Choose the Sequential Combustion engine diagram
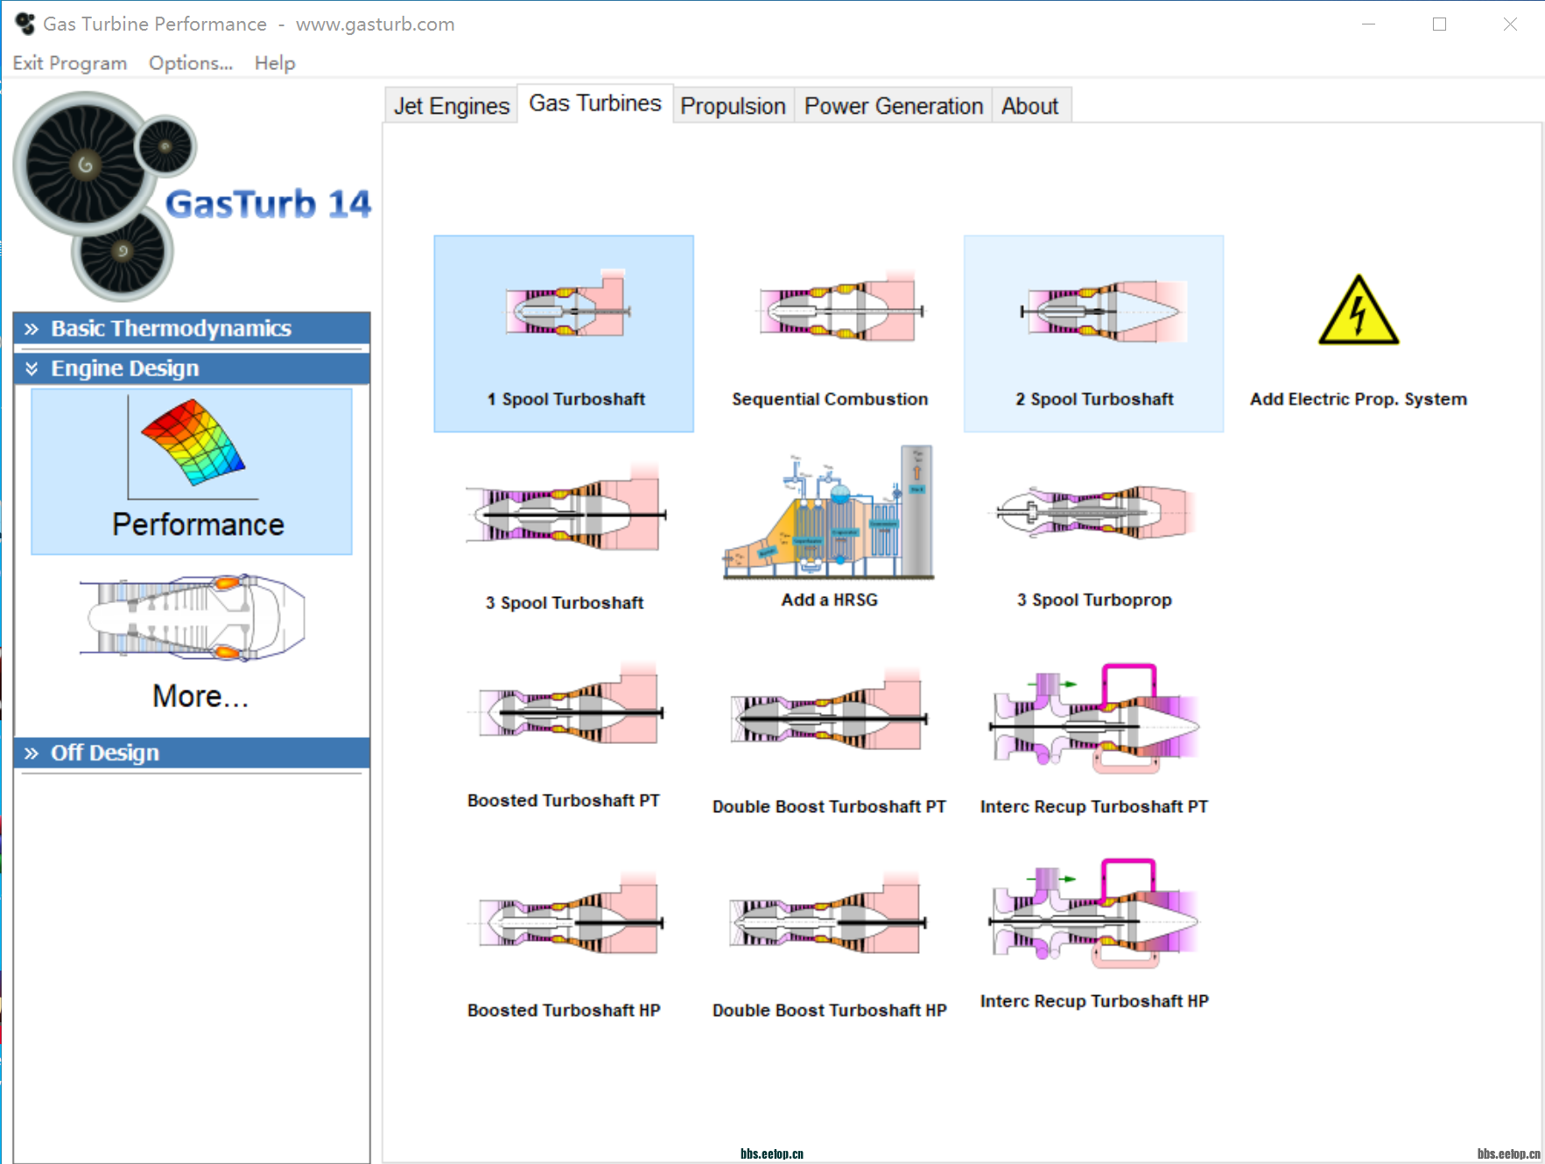This screenshot has height=1164, width=1545. 840,306
